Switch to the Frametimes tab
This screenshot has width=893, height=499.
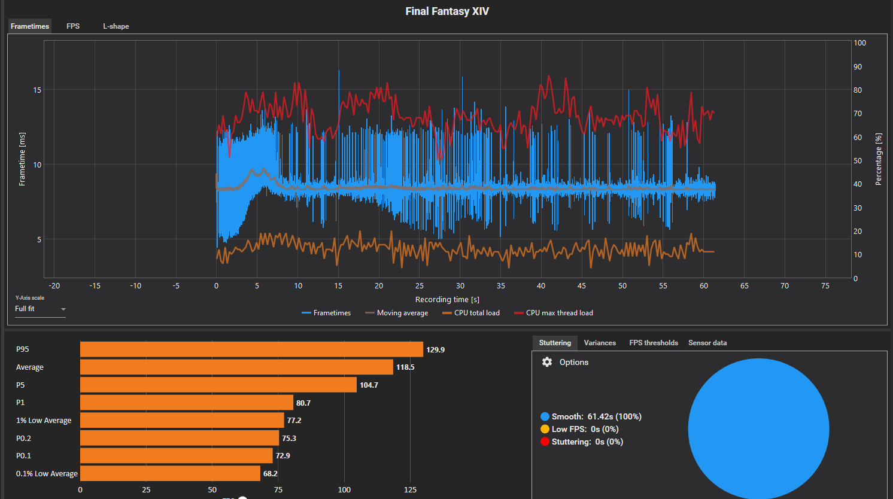(x=30, y=26)
